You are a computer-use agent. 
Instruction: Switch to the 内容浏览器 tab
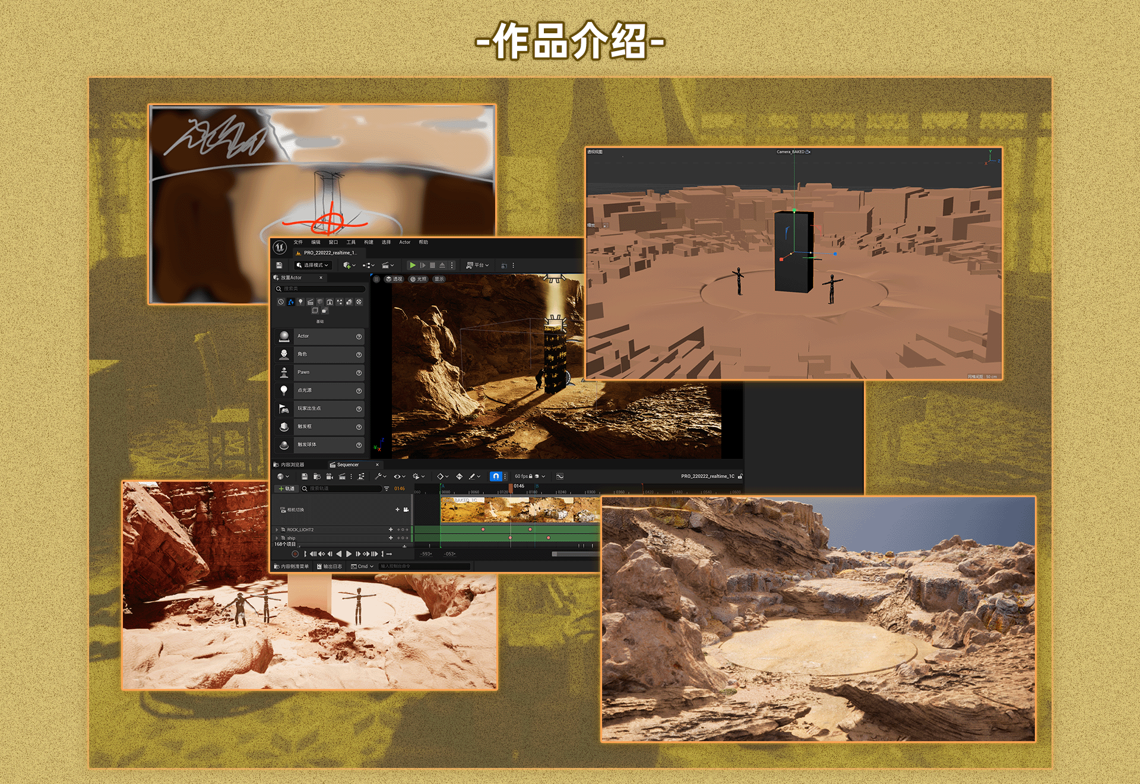[289, 465]
